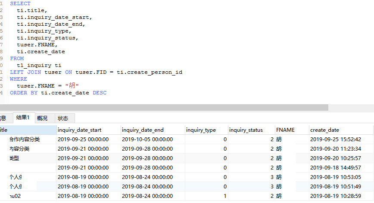The height and width of the screenshot is (203, 374).
Task: Click the "胡" string literal in query
Action: [x=72, y=85]
